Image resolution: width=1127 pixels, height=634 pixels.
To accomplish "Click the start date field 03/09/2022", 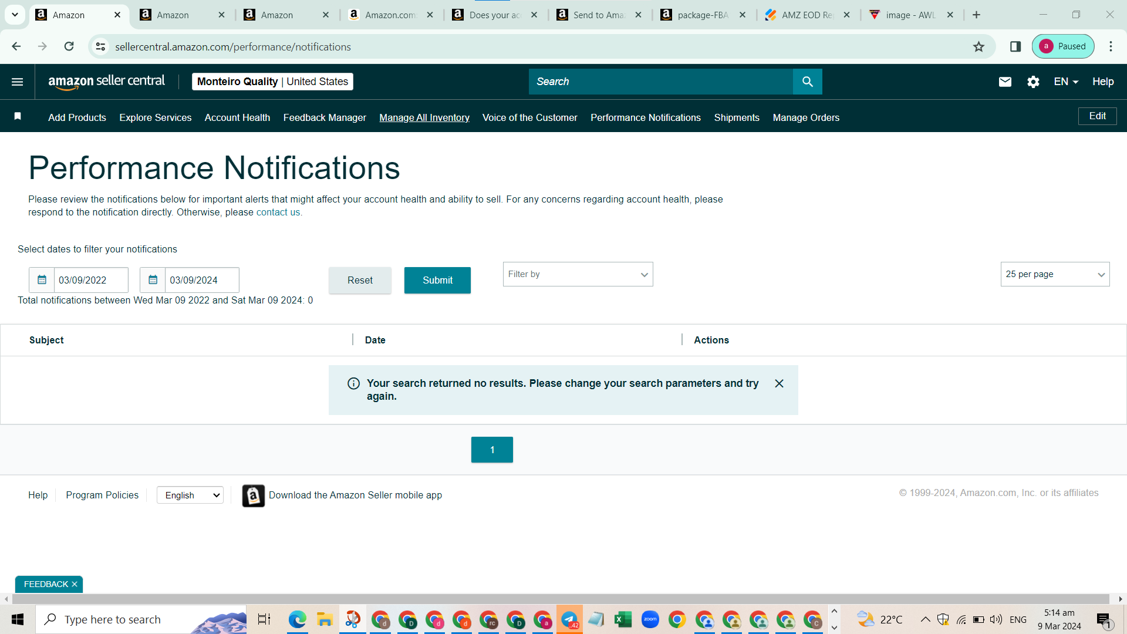I will point(91,280).
